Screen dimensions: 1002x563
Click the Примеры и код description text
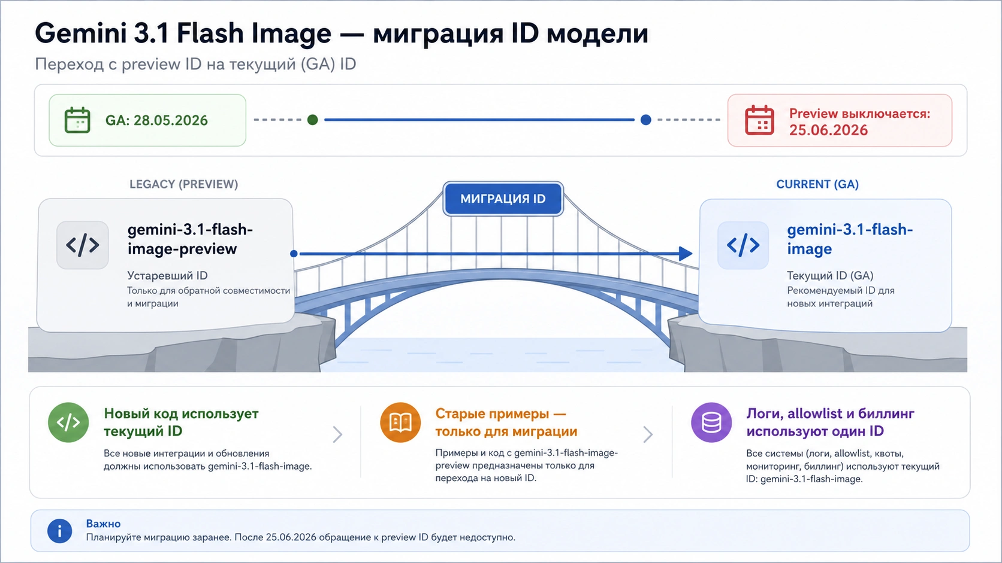tap(526, 465)
